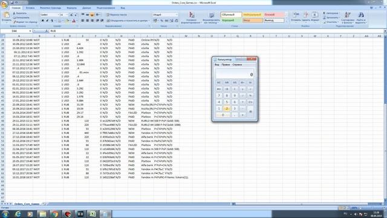Click the highlighted Calculator 2 button
The height and width of the screenshot is (218, 387).
(x=227, y=108)
